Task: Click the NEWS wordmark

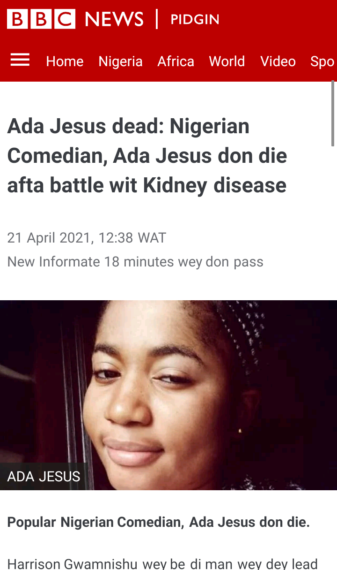Action: click(114, 19)
